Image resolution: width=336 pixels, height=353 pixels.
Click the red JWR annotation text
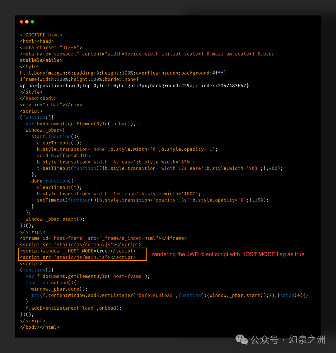(228, 254)
